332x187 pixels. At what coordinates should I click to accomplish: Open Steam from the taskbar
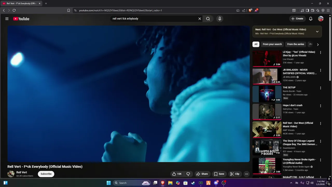click(193, 183)
